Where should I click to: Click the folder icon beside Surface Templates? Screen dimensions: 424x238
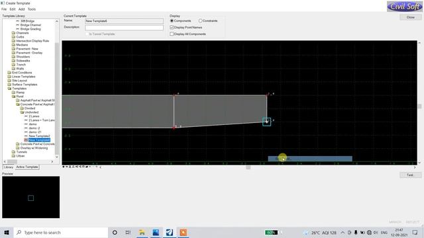click(9, 85)
